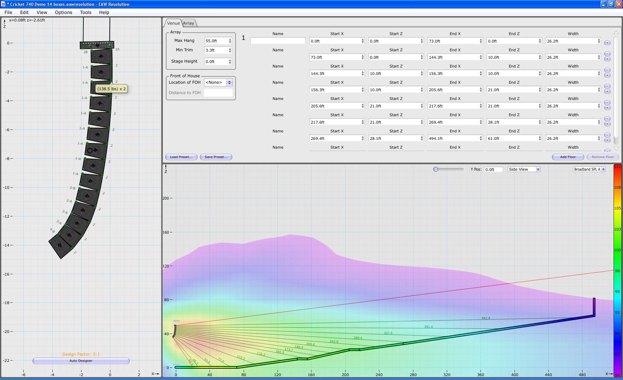Click the minus button on the Start X 156.3ft row

[x=607, y=86]
